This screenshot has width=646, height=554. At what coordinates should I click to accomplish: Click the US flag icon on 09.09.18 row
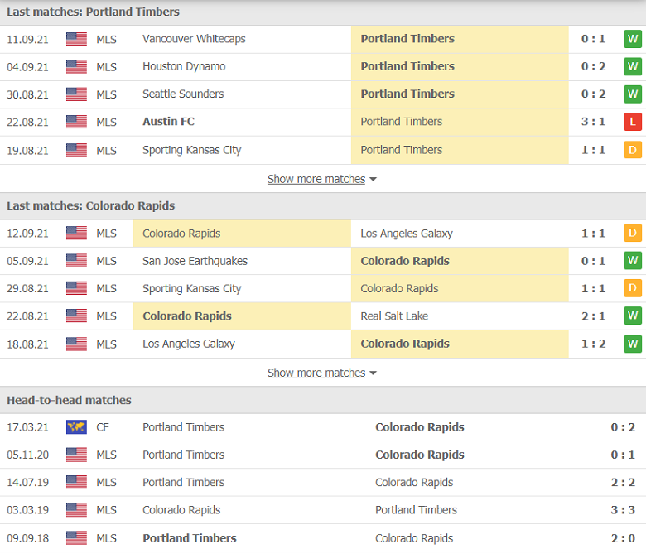tap(76, 538)
